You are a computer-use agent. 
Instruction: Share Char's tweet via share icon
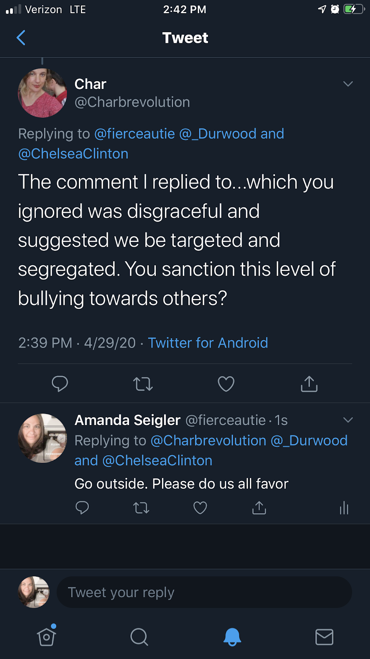point(309,384)
